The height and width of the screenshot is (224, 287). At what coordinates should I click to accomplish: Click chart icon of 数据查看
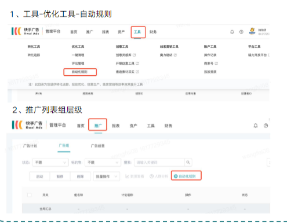coord(127,177)
